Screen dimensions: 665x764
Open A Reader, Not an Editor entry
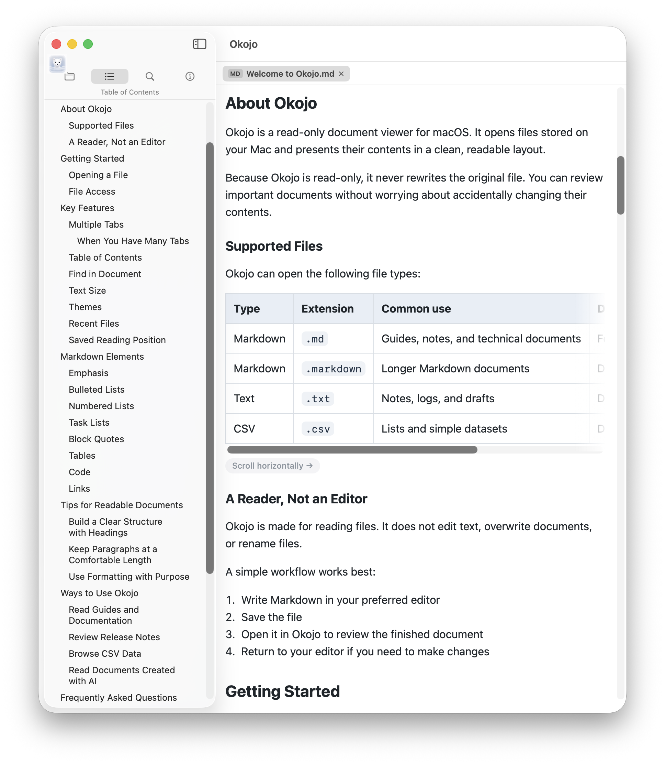117,142
